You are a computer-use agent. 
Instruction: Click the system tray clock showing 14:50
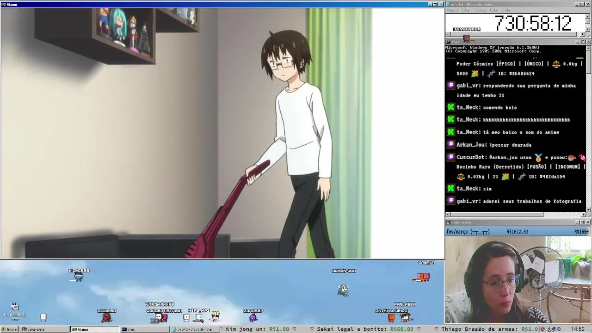[x=578, y=329]
